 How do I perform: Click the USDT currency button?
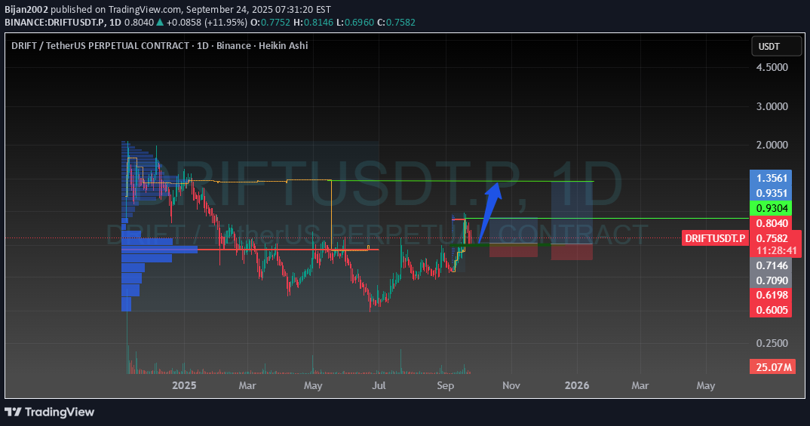(776, 47)
